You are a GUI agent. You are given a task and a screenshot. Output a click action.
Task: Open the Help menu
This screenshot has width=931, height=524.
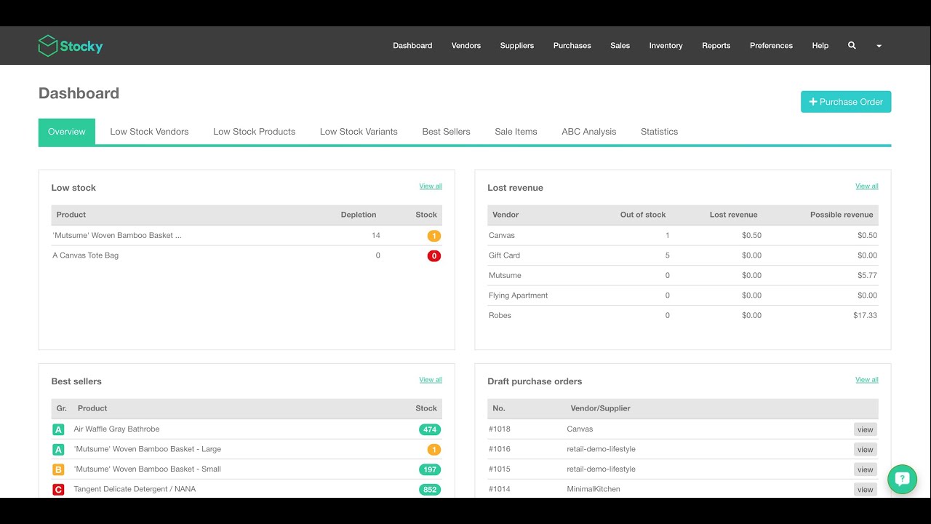click(x=820, y=46)
